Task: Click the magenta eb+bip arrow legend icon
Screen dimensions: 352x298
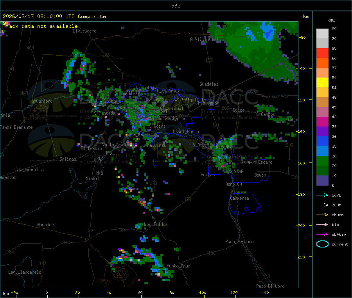Action: coord(322,234)
